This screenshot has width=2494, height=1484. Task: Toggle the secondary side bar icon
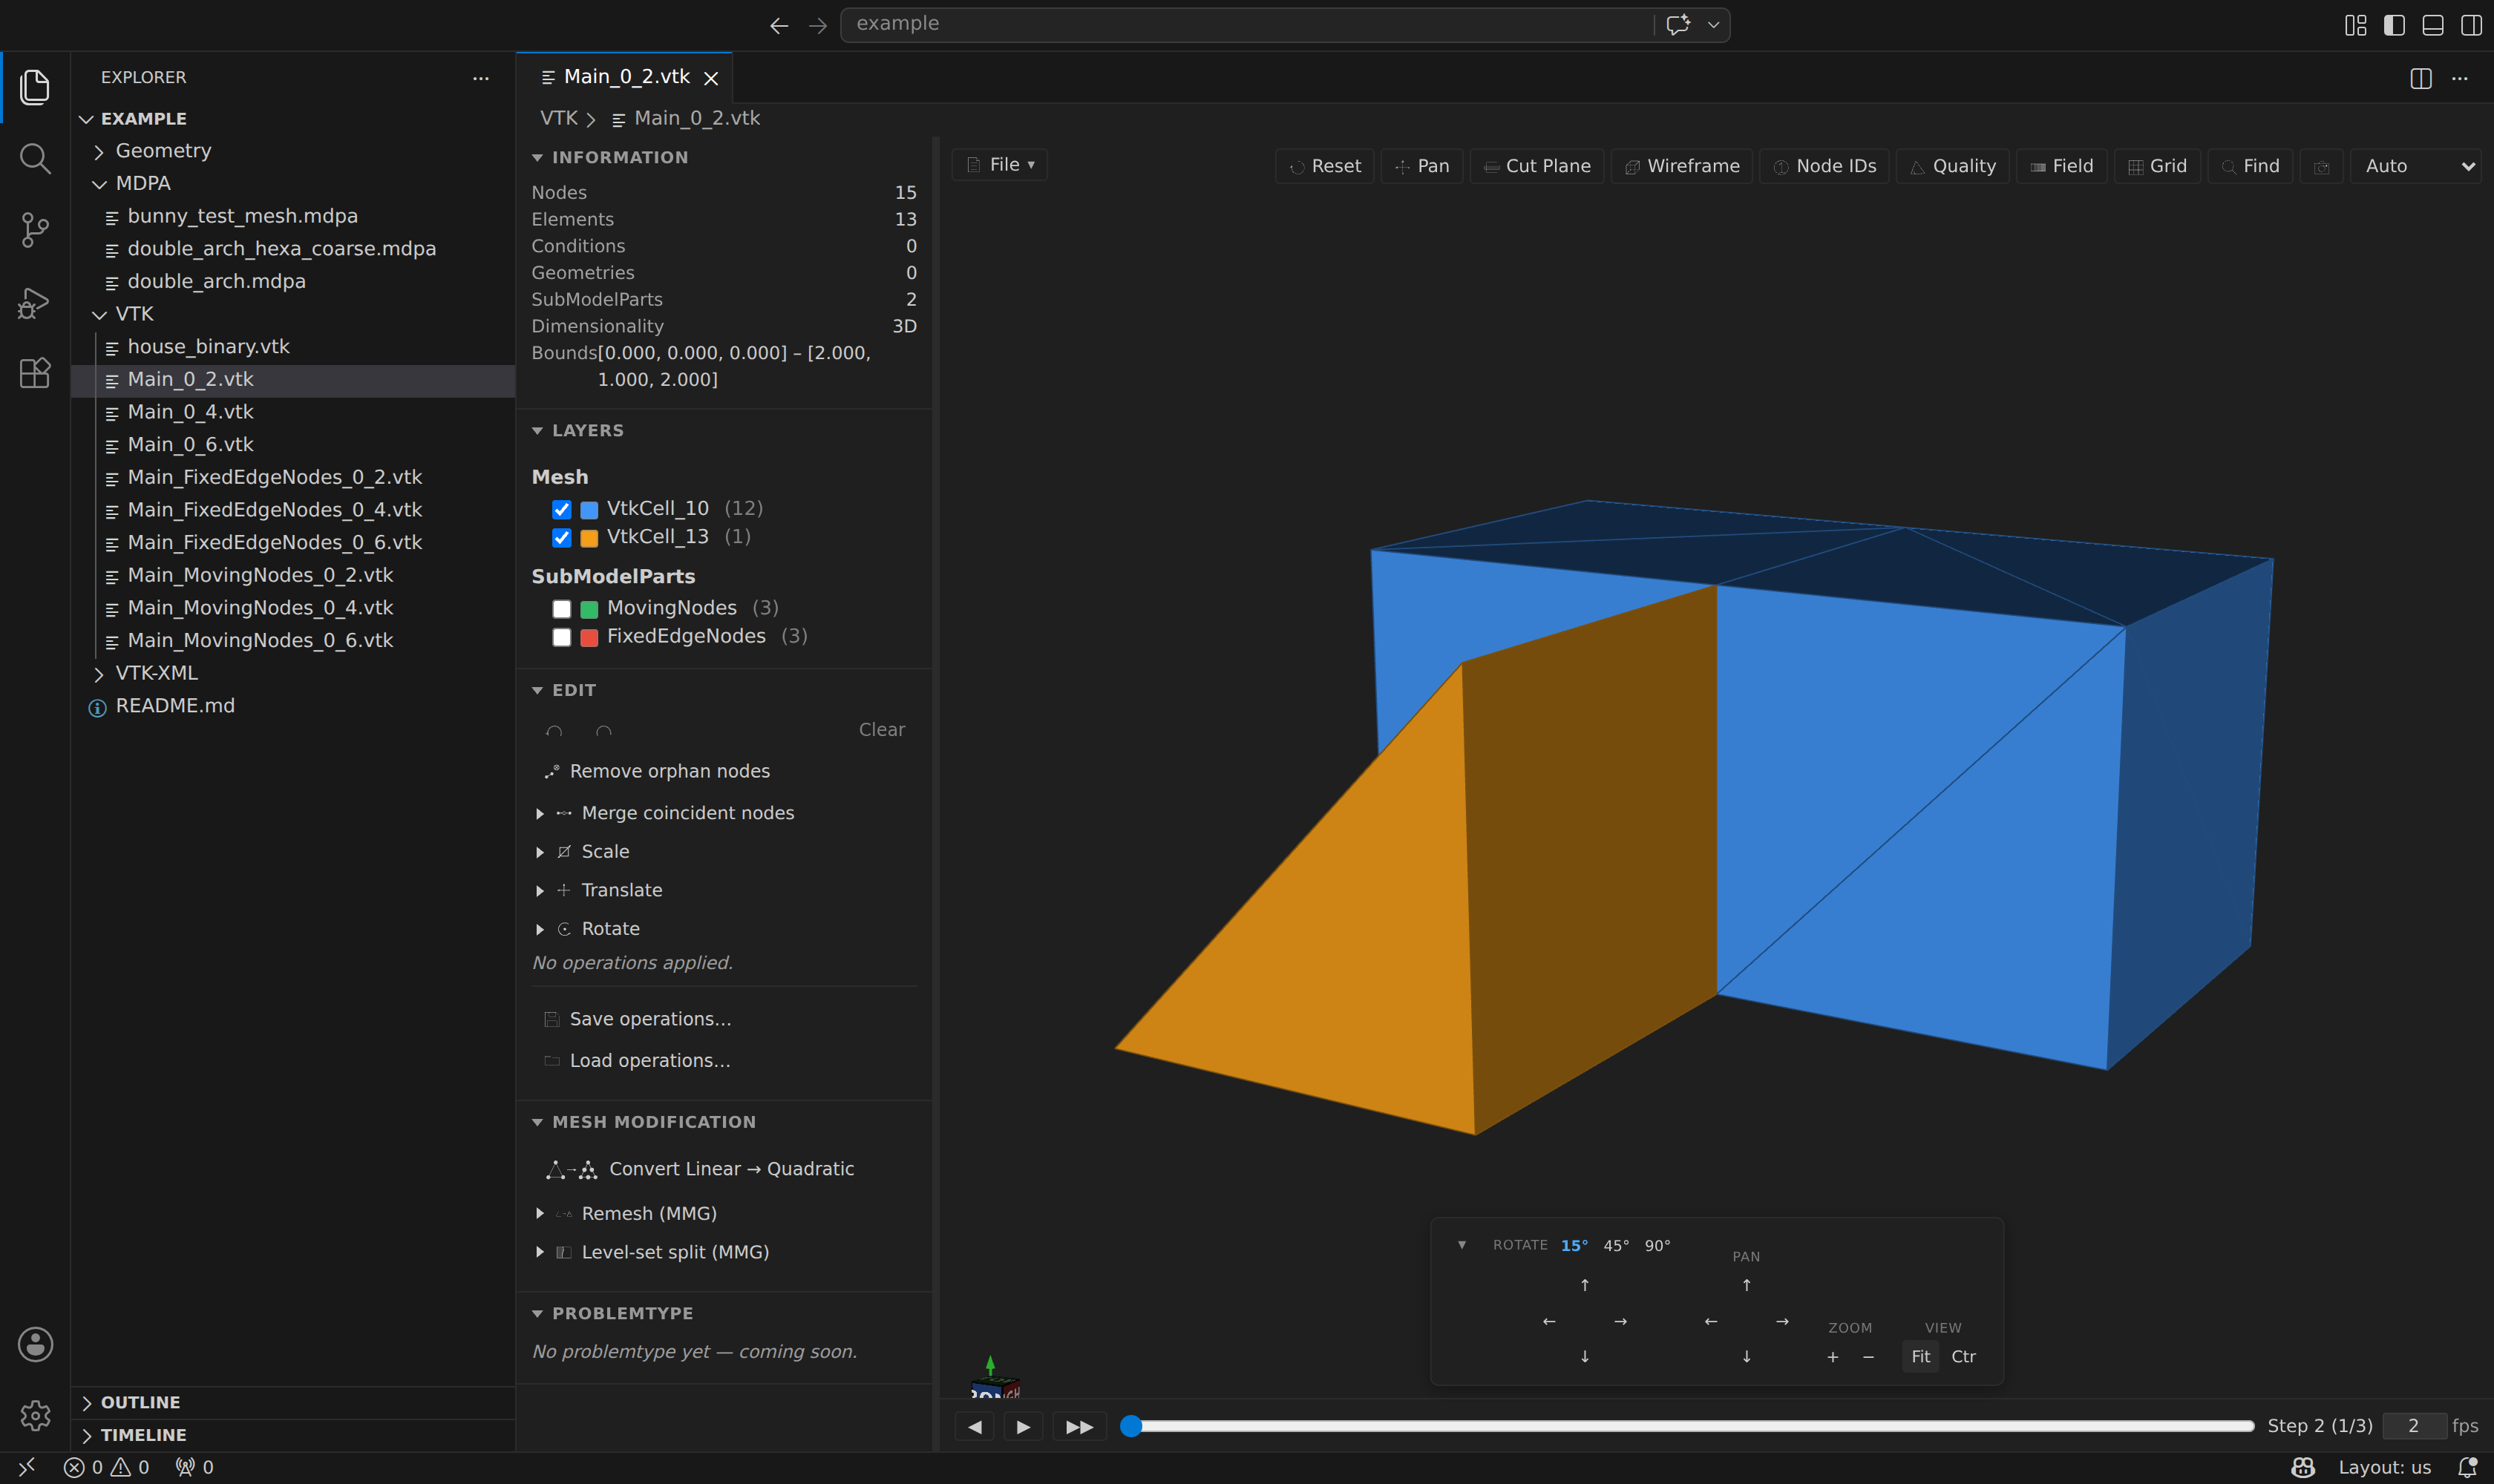click(2471, 25)
